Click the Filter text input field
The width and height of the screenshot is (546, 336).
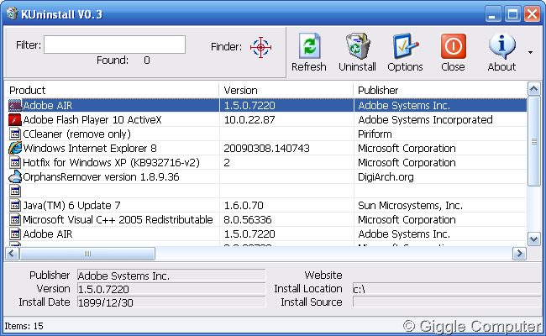click(x=114, y=45)
